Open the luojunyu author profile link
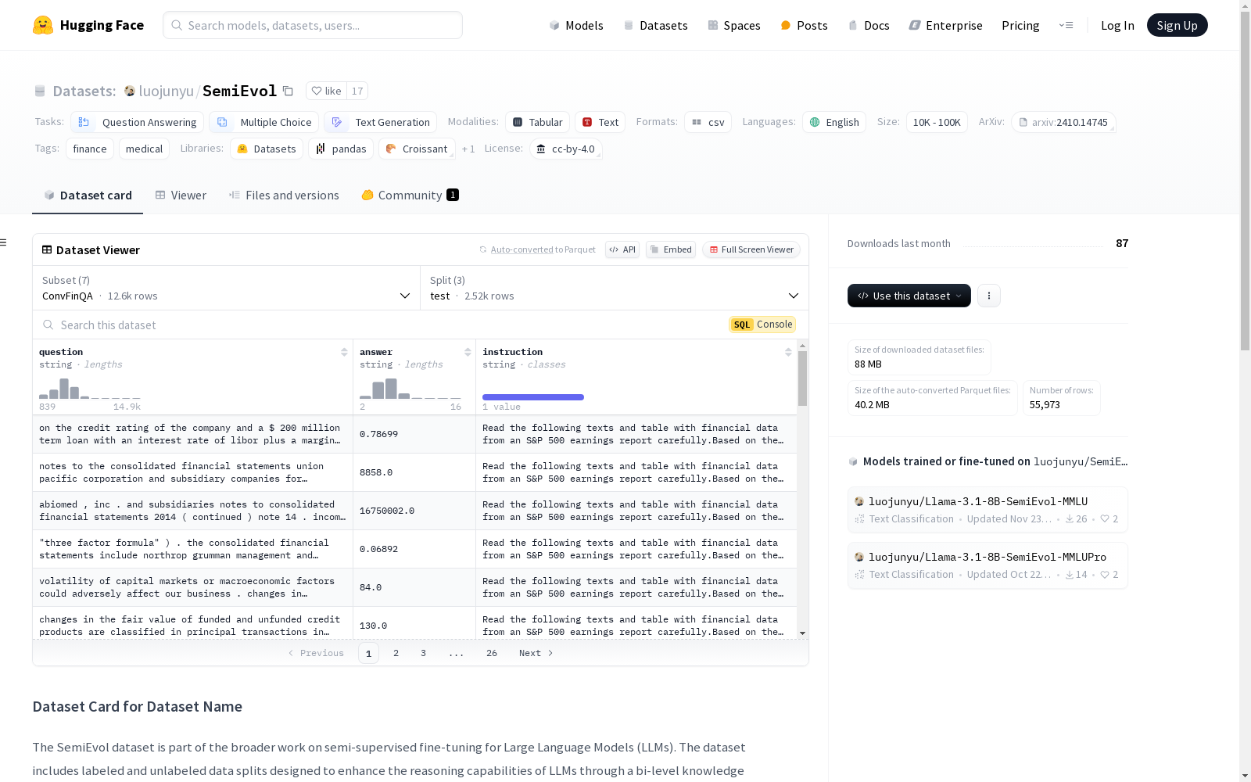The width and height of the screenshot is (1251, 782). point(167,91)
